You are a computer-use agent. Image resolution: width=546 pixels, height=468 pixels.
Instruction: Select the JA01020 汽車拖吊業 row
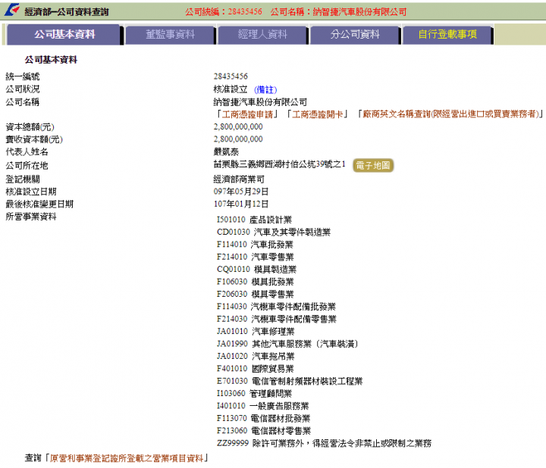256,357
